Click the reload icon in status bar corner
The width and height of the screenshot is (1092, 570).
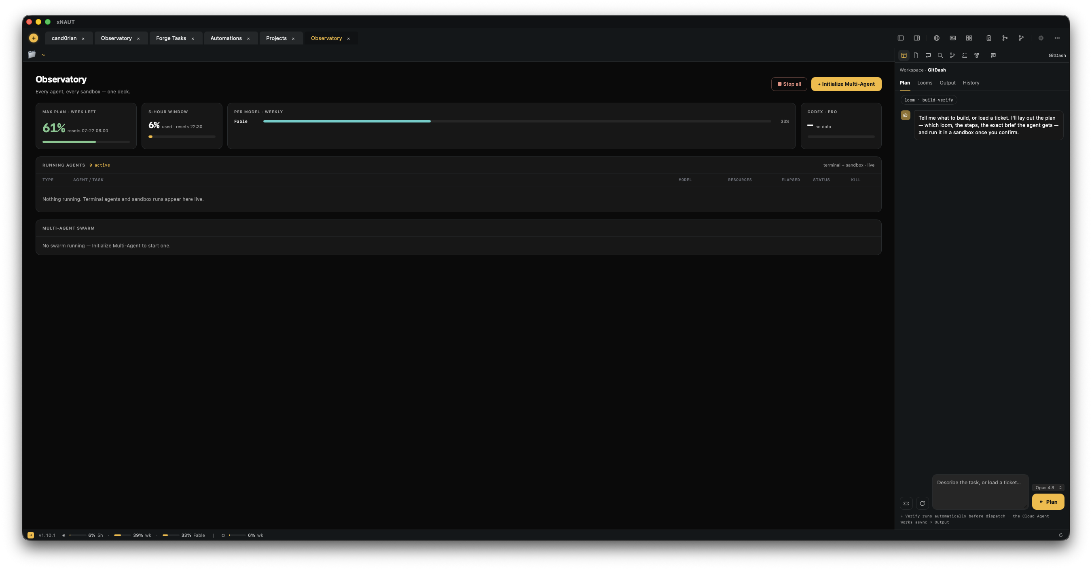(1060, 535)
